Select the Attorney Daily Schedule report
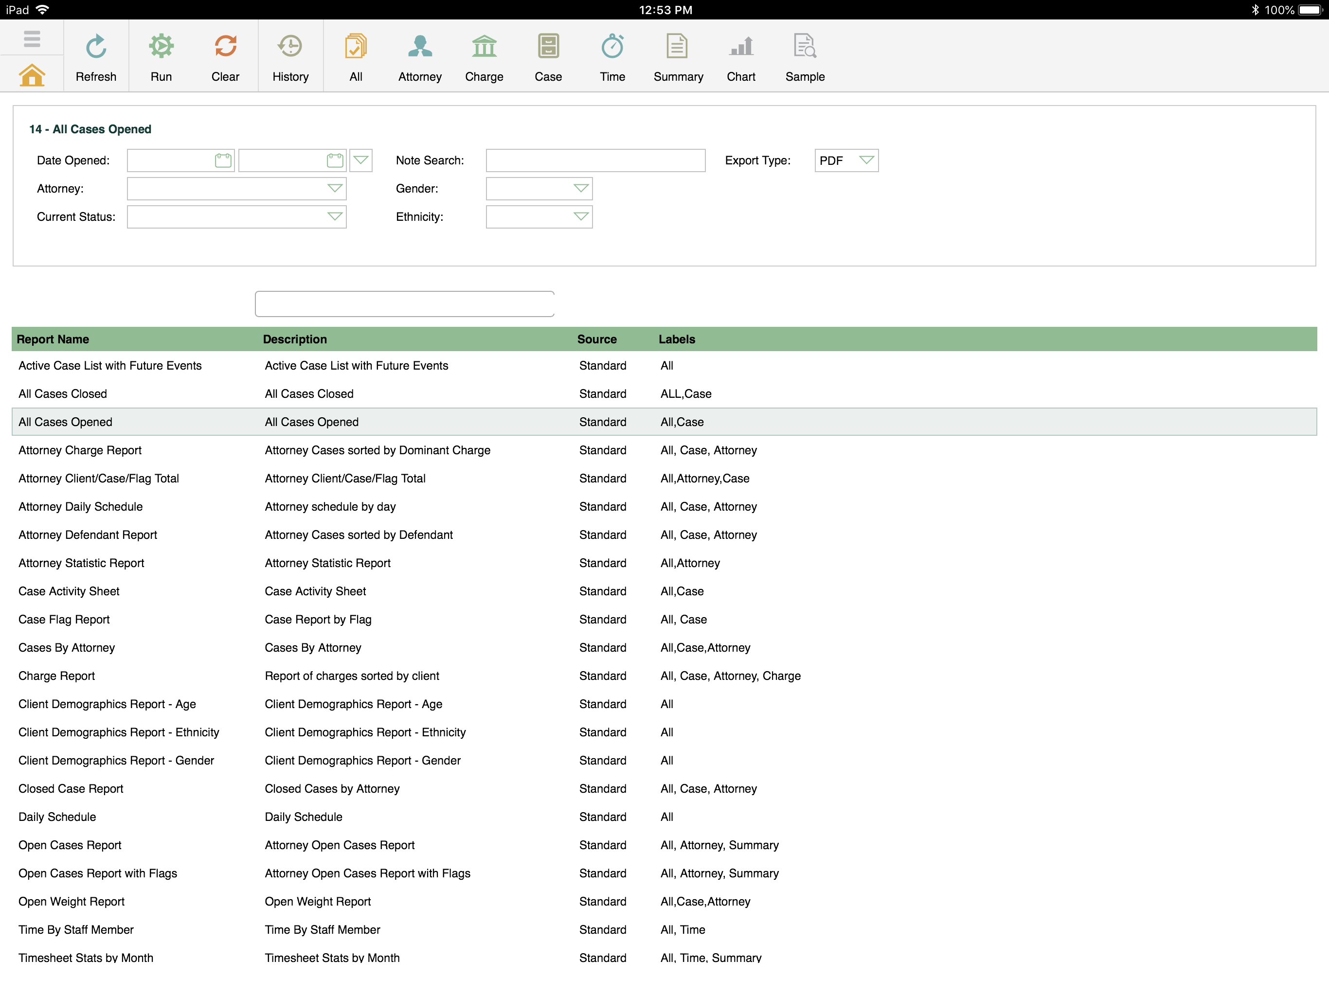Viewport: 1329px width, 996px height. (x=664, y=506)
